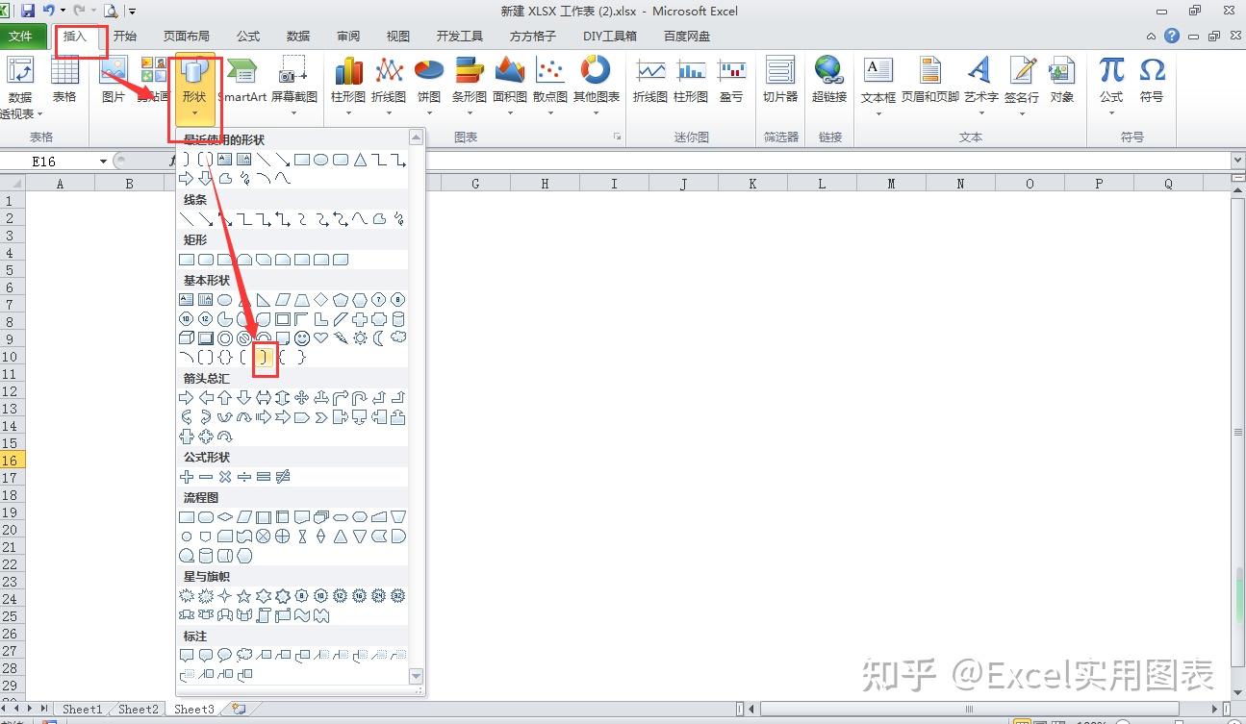Select the diamond shape in basic shapes

point(321,300)
